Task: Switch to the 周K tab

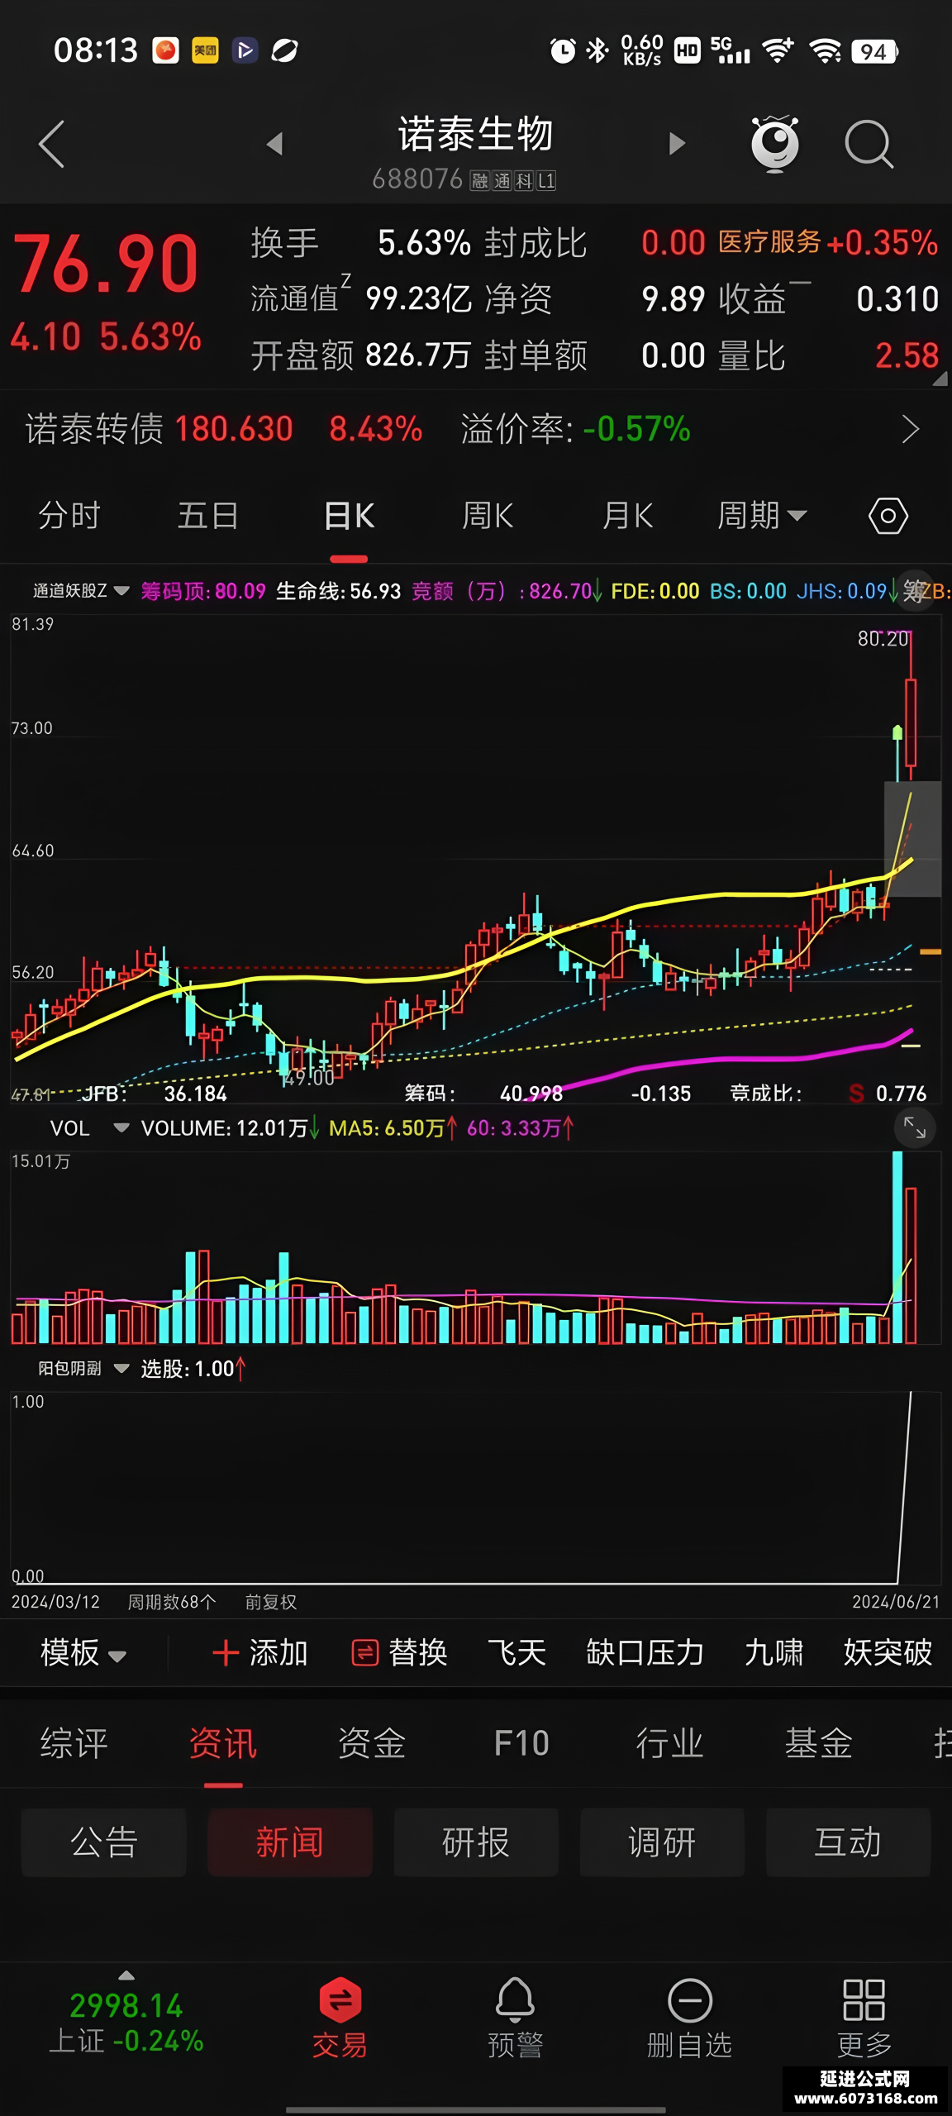Action: tap(488, 516)
